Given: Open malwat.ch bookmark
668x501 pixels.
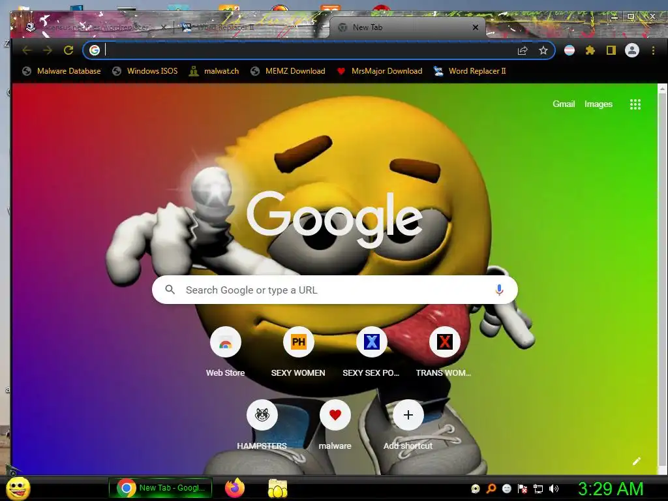Looking at the screenshot, I should tap(214, 71).
